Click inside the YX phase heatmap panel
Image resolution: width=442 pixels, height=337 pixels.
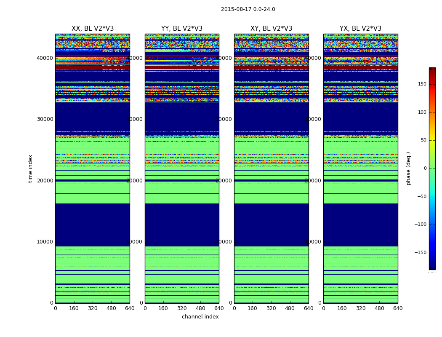click(x=360, y=168)
